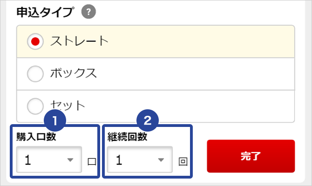Click the value 1 in 継続回数 box

[x=119, y=160]
